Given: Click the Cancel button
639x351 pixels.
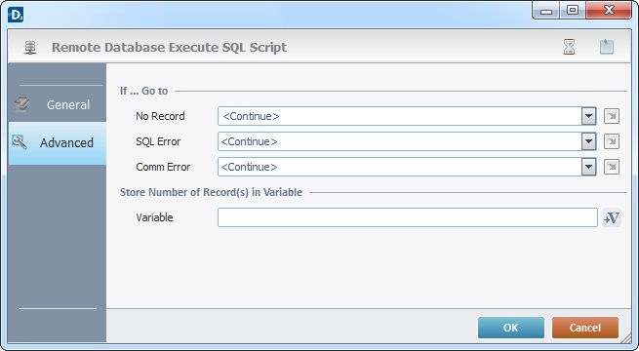Looking at the screenshot, I should tap(584, 328).
